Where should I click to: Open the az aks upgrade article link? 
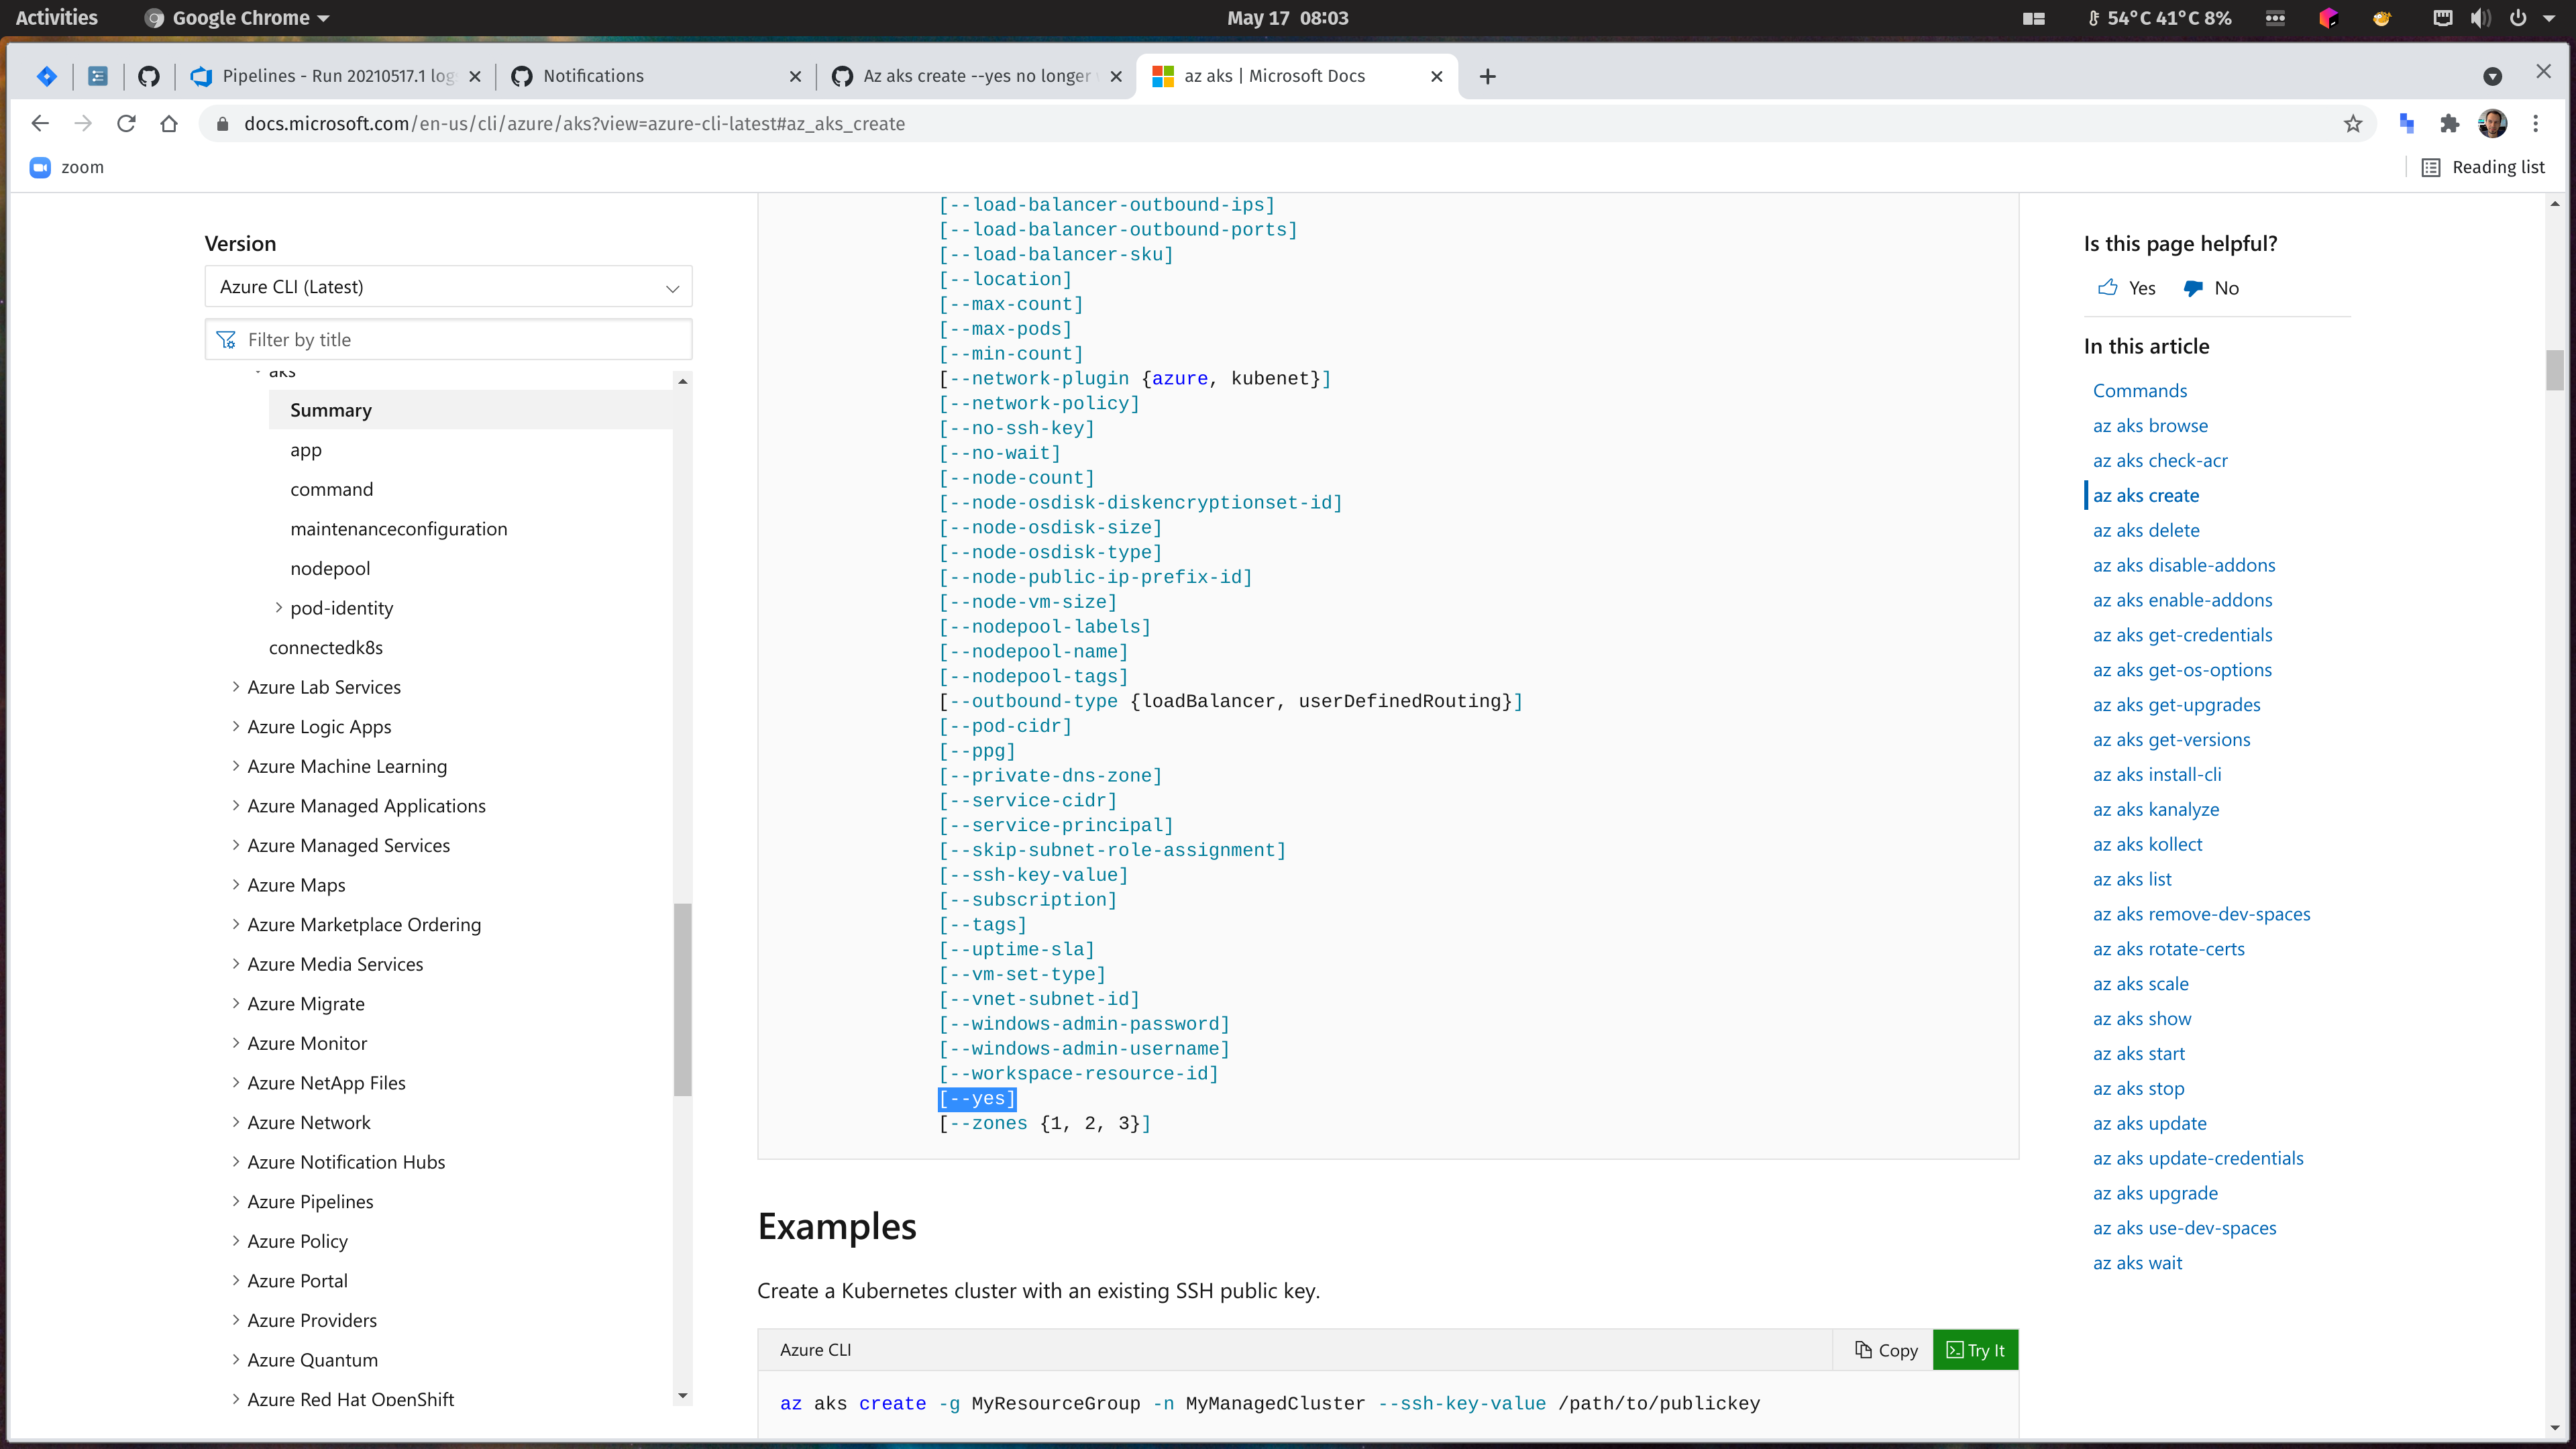pos(2155,1193)
